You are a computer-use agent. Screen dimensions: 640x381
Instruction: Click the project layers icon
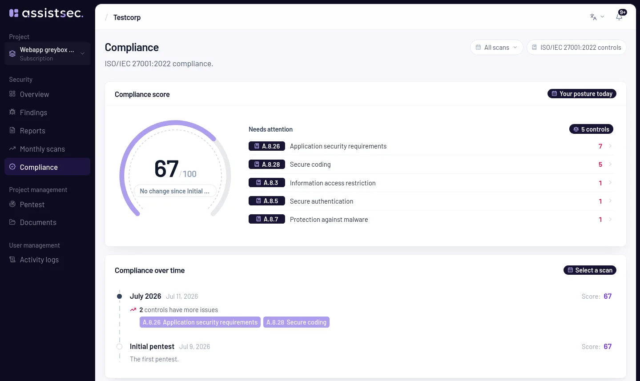coord(12,54)
